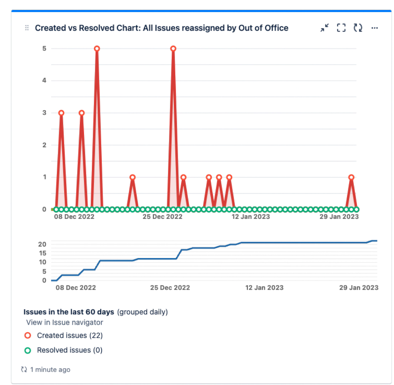Expand the gadget to full screen
The image size is (394, 385).
[341, 28]
